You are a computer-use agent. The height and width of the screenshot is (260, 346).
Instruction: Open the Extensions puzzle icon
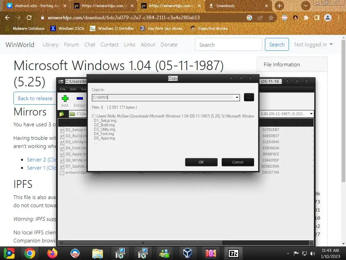[306, 18]
